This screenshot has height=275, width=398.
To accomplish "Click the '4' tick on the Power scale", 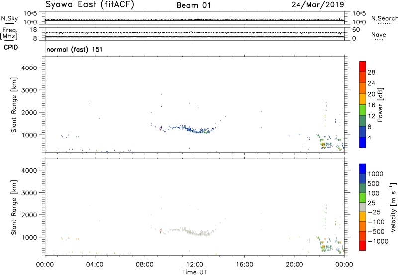I will click(369, 137).
